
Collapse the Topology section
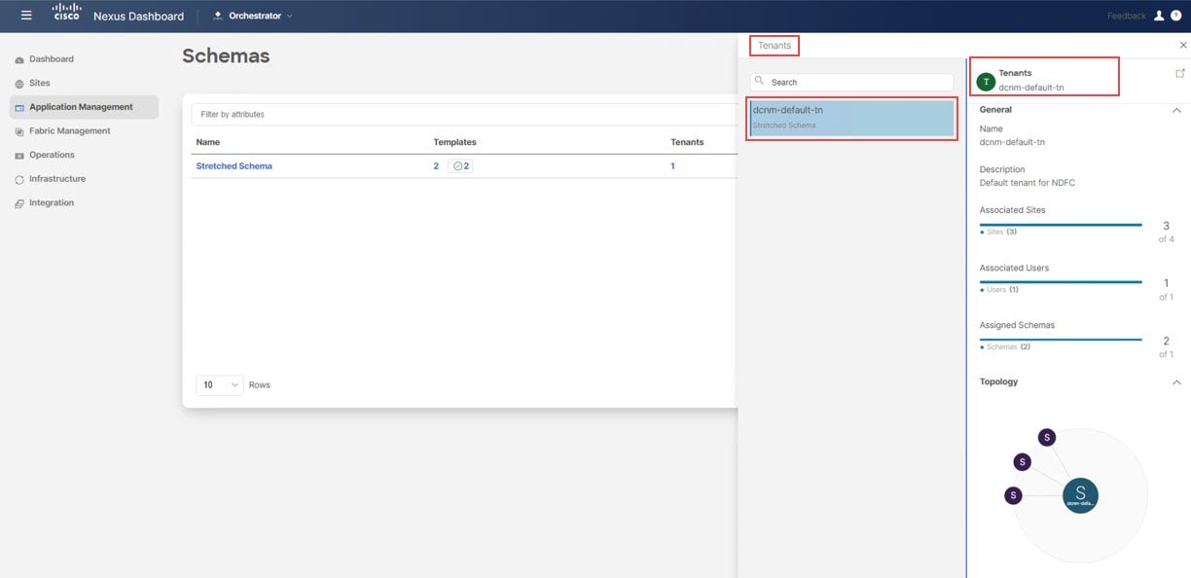(1176, 382)
